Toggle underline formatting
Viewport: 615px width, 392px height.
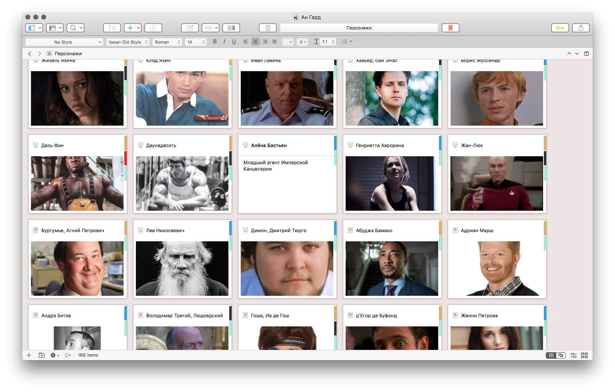point(234,42)
